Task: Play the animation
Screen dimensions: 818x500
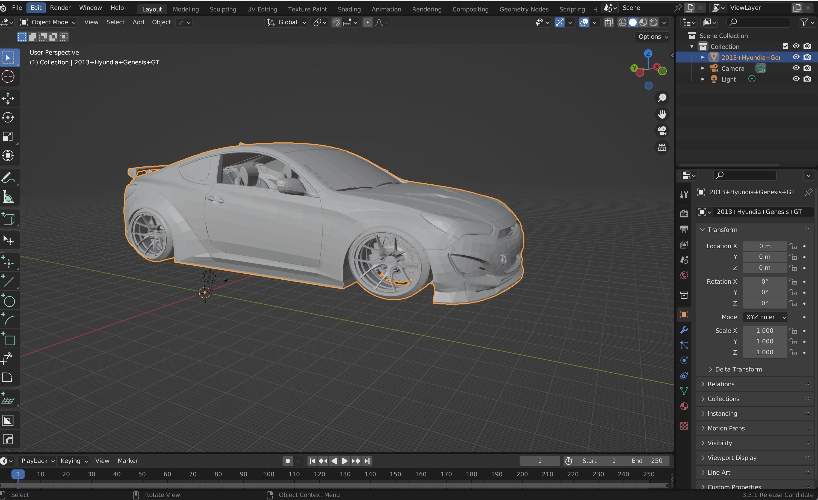Action: (345, 460)
